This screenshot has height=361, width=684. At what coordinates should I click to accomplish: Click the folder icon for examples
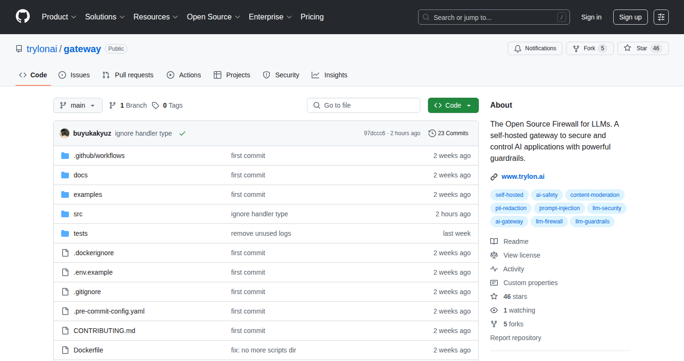[65, 194]
